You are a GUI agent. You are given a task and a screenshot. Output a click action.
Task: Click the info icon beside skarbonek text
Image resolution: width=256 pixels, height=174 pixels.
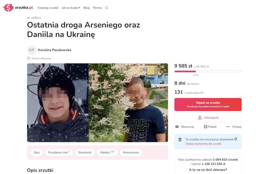point(236,139)
